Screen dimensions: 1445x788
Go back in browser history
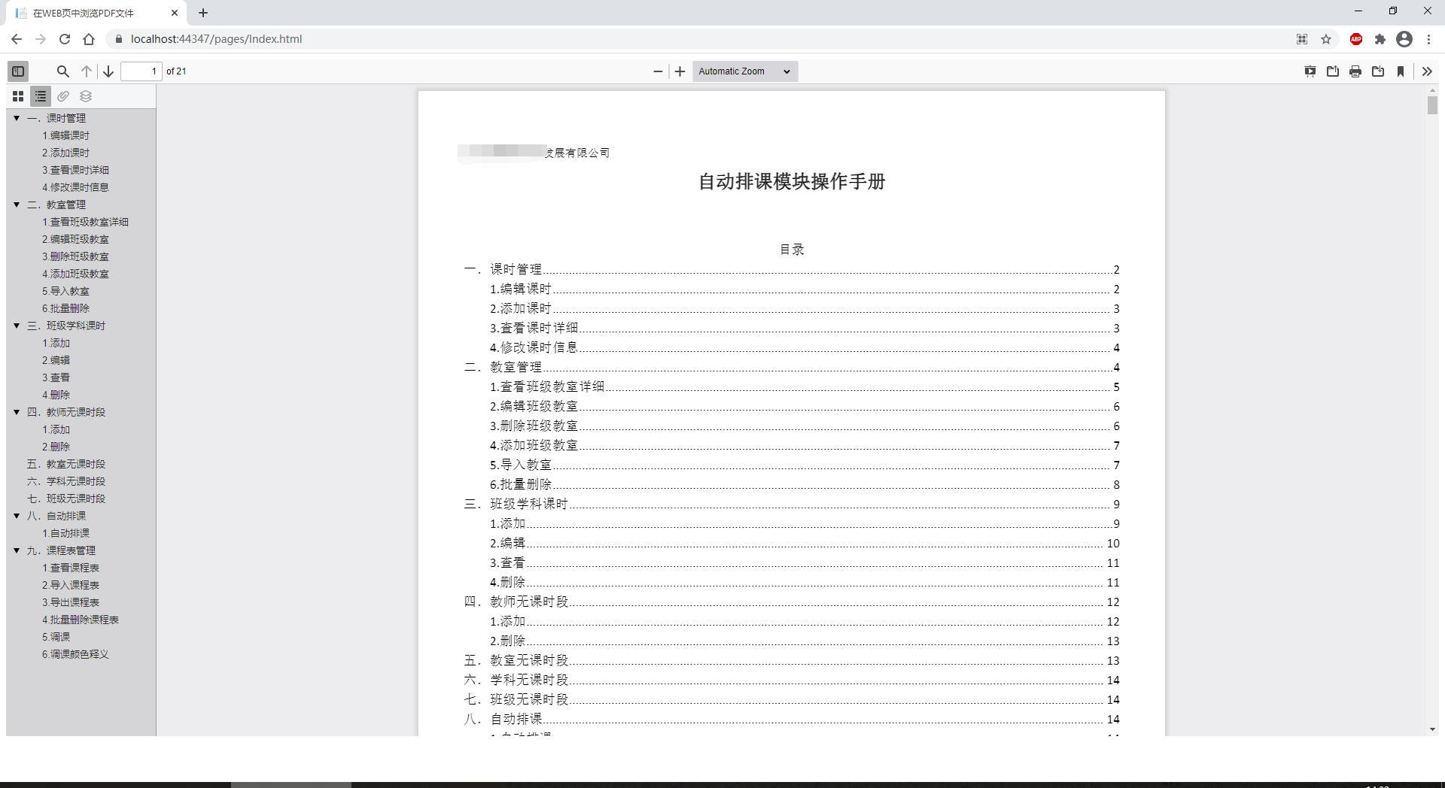coord(17,39)
